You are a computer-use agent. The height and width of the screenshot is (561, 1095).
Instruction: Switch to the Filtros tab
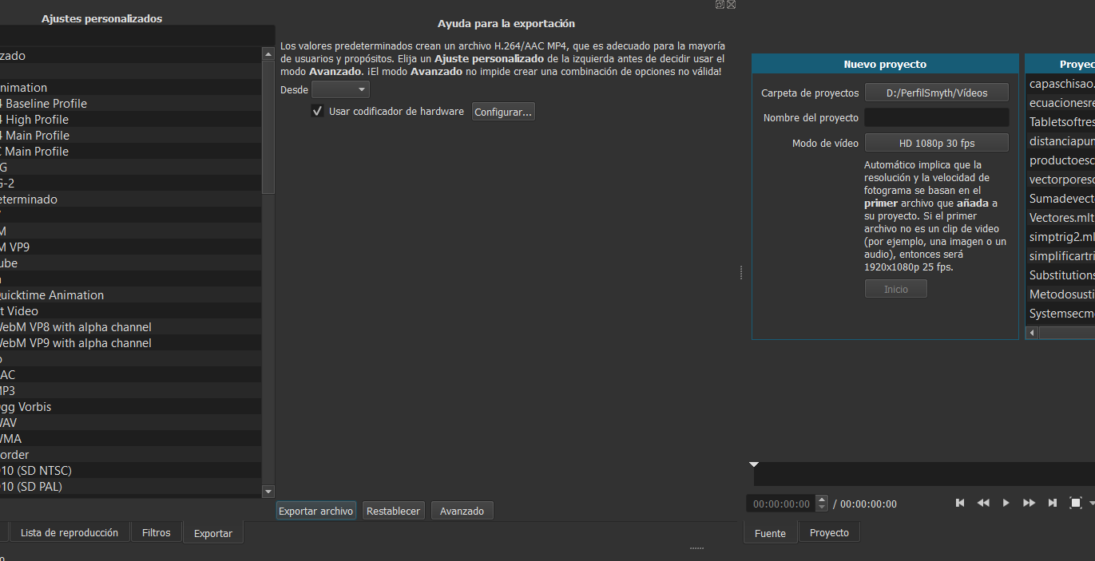(x=156, y=532)
